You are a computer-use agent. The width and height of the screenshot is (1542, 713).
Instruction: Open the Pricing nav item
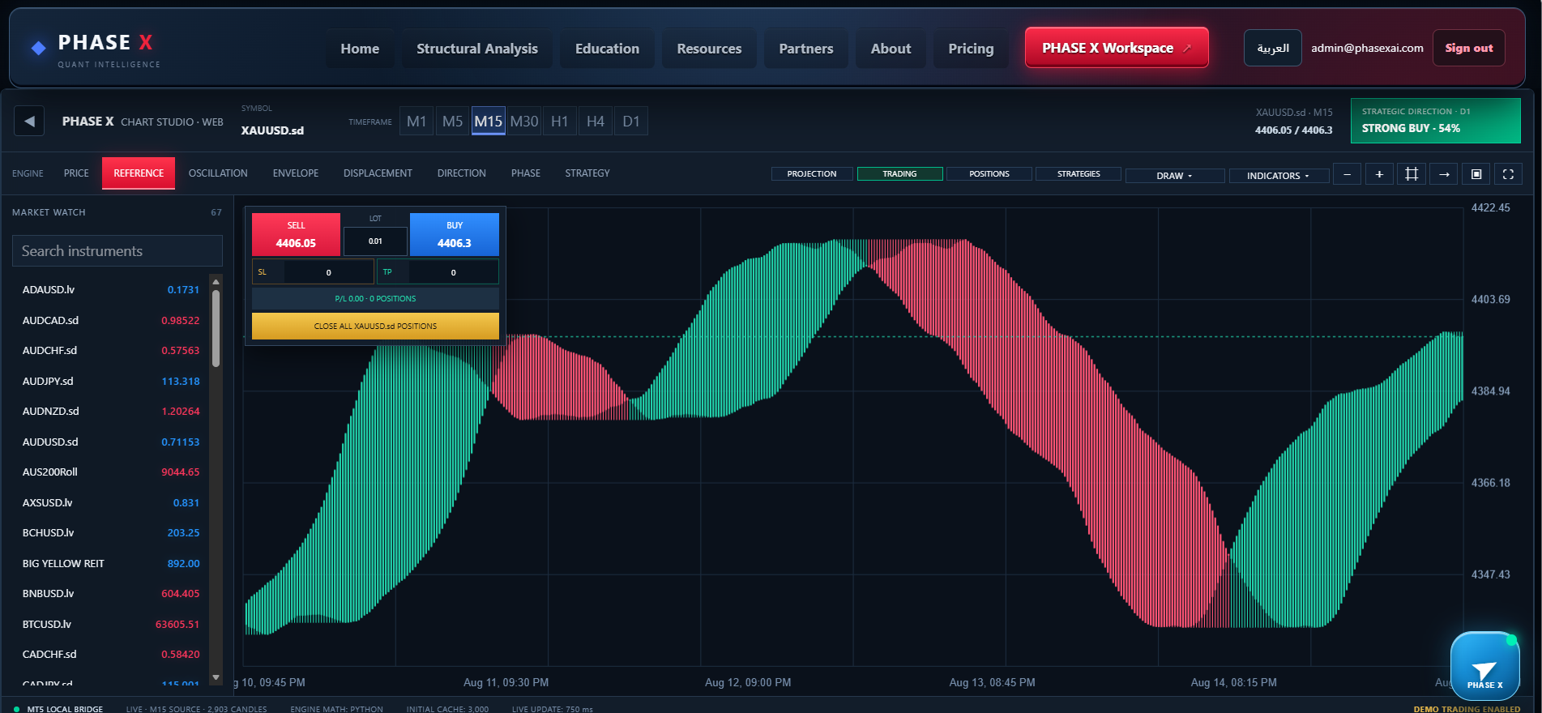(x=971, y=49)
